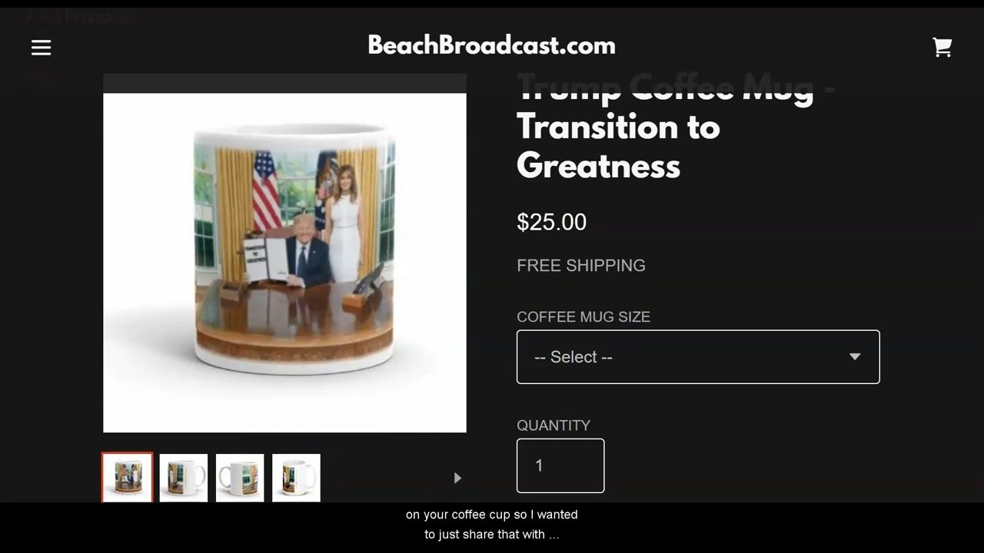Image resolution: width=984 pixels, height=553 pixels.
Task: Select the fourth mug thumbnail
Action: pyautogui.click(x=296, y=478)
